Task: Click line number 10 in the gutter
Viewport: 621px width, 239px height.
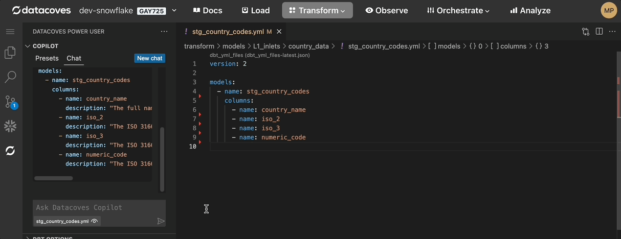Action: click(192, 147)
